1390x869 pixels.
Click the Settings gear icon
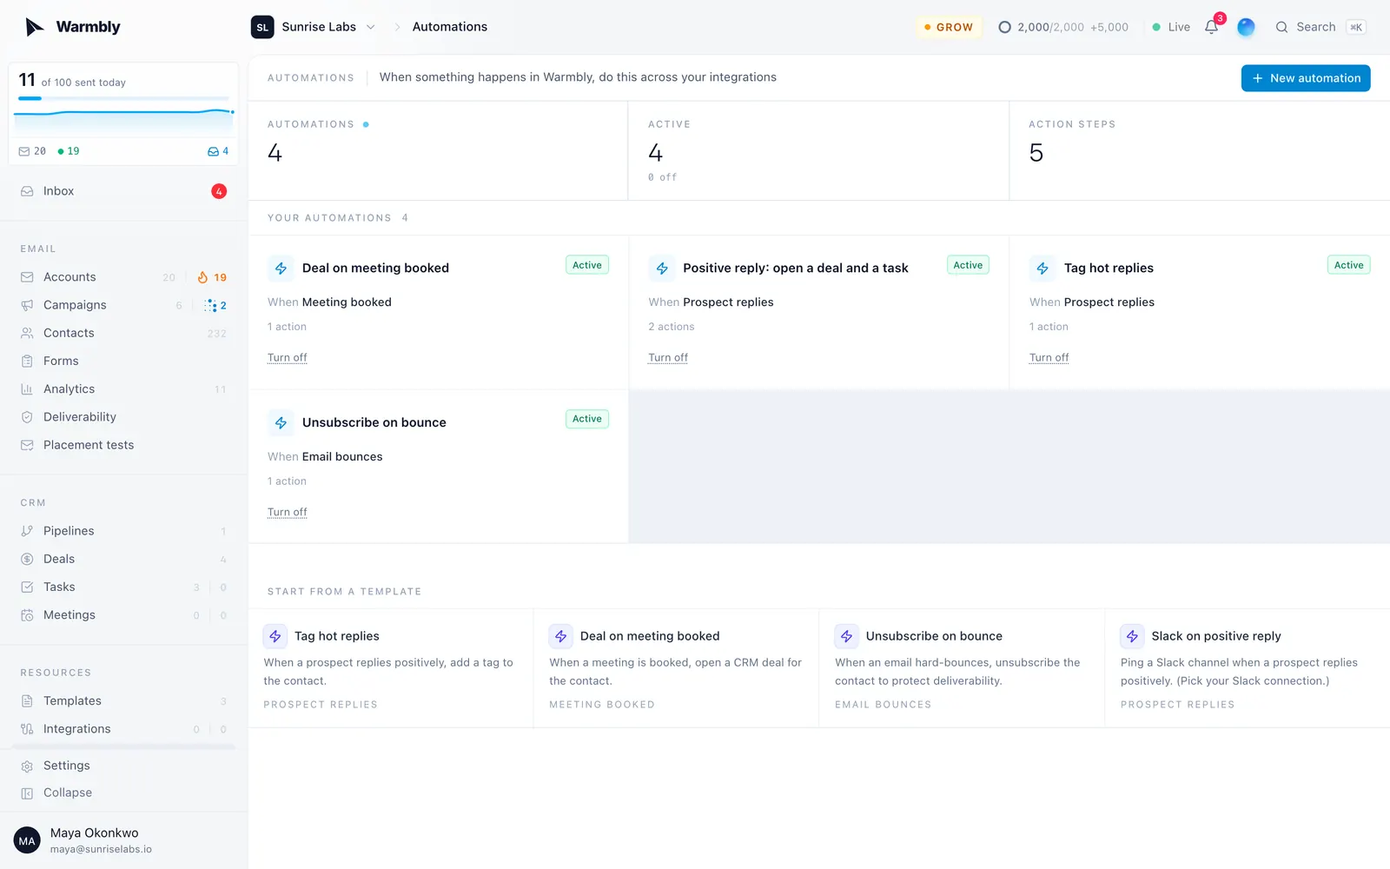click(x=27, y=766)
